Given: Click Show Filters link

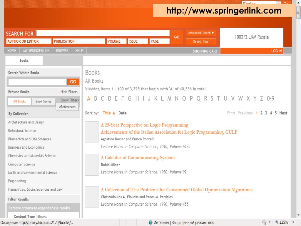Looking at the screenshot, I should pos(69,100).
